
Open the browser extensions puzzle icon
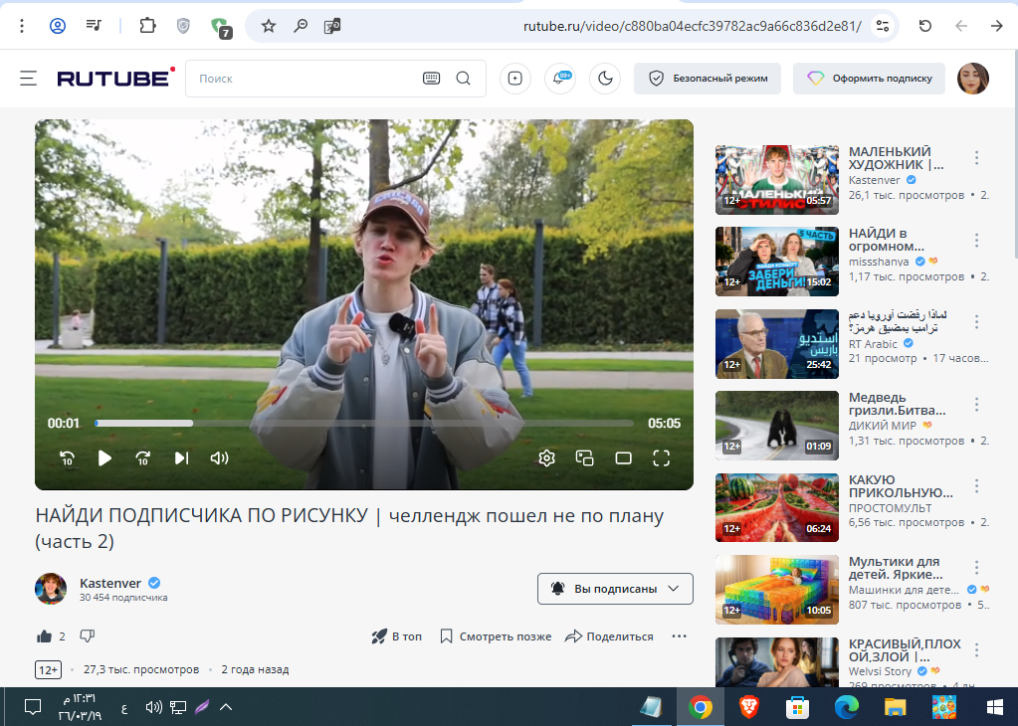[x=148, y=26]
